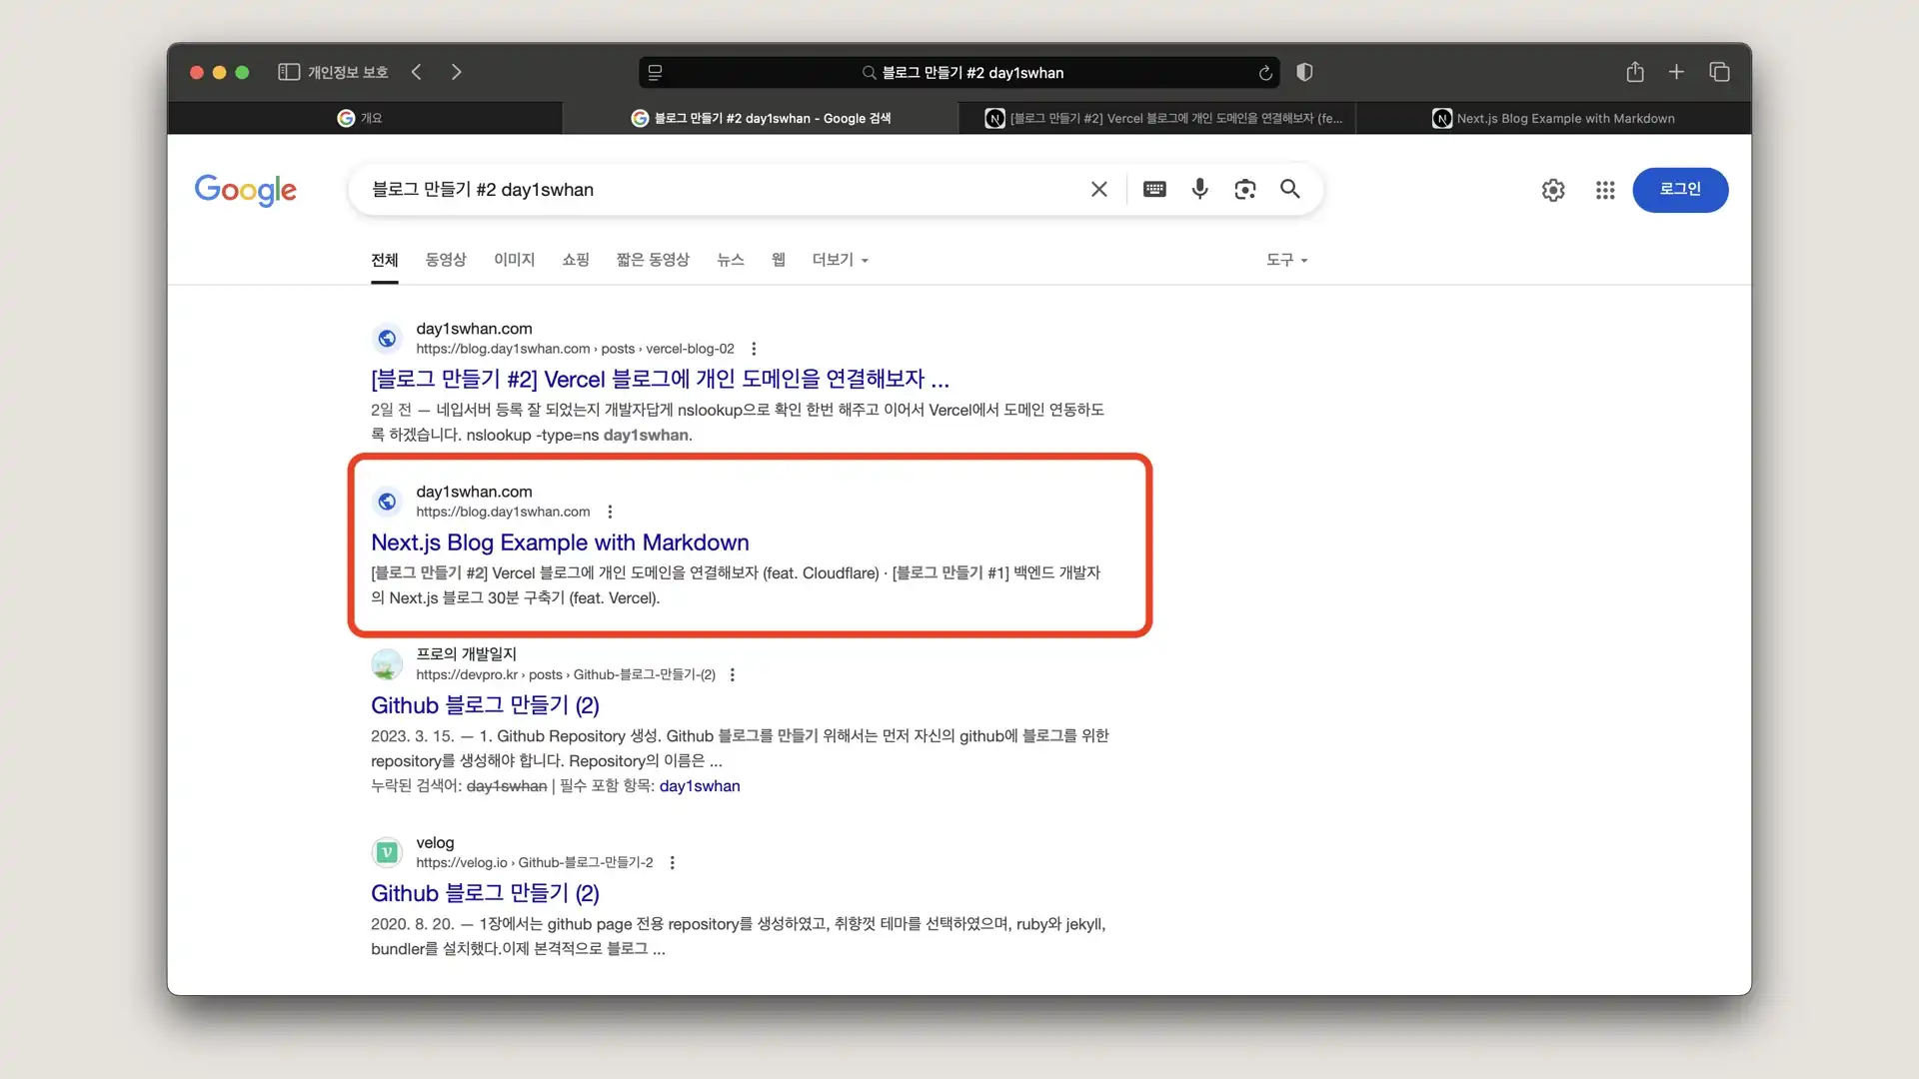Open the velog Github 블로그 만들기 (2) result
Image resolution: width=1919 pixels, height=1079 pixels.
click(x=485, y=893)
